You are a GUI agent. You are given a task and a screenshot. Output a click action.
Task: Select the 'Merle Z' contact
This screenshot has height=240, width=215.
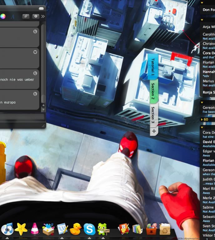click(208, 200)
